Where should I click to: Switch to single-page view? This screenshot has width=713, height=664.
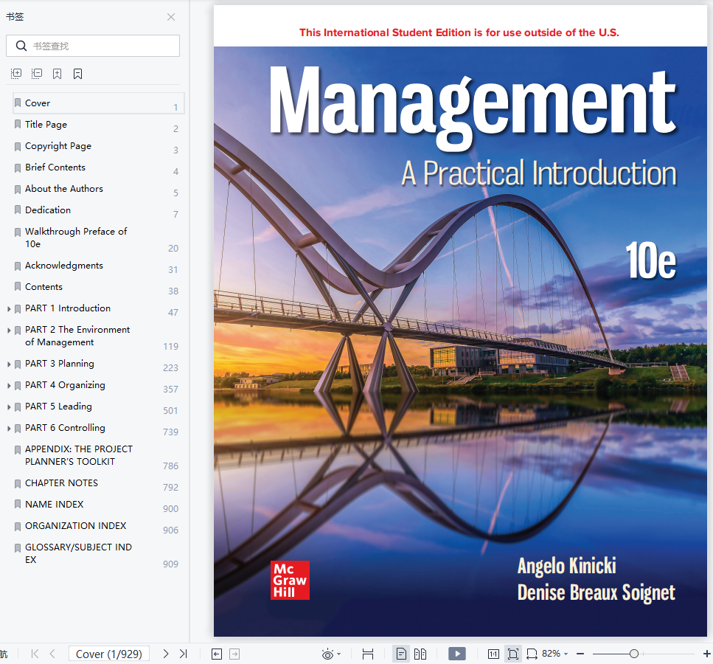pyautogui.click(x=401, y=654)
